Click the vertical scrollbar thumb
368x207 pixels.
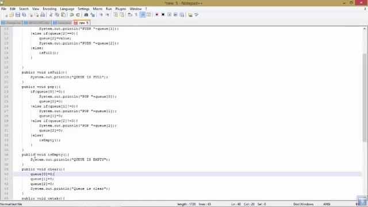click(364, 97)
